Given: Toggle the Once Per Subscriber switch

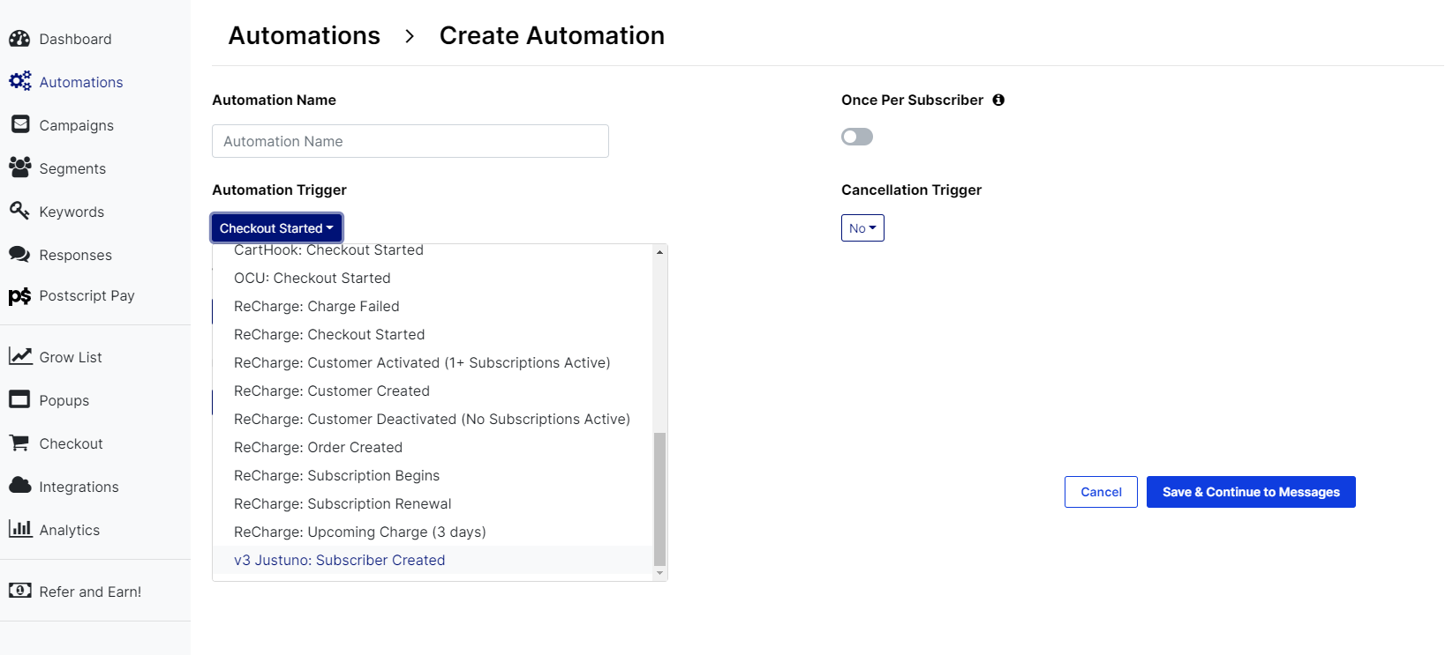Looking at the screenshot, I should (x=856, y=137).
